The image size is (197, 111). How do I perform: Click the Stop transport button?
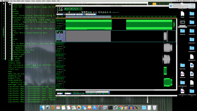point(71,9)
